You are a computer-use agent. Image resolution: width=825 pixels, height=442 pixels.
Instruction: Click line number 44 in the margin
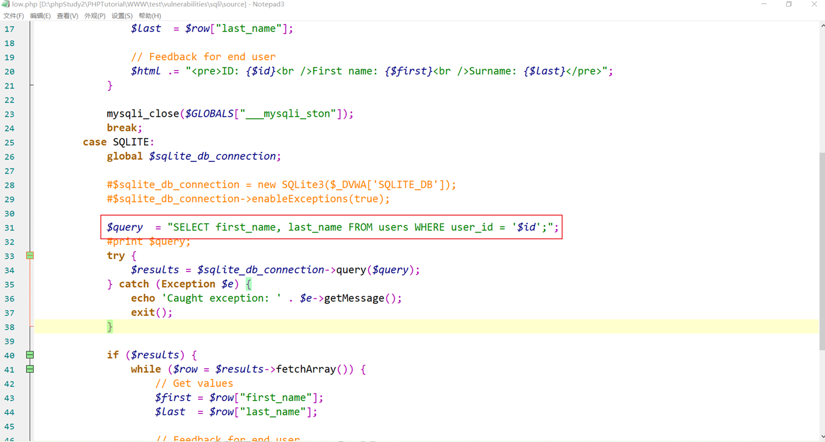[10, 412]
